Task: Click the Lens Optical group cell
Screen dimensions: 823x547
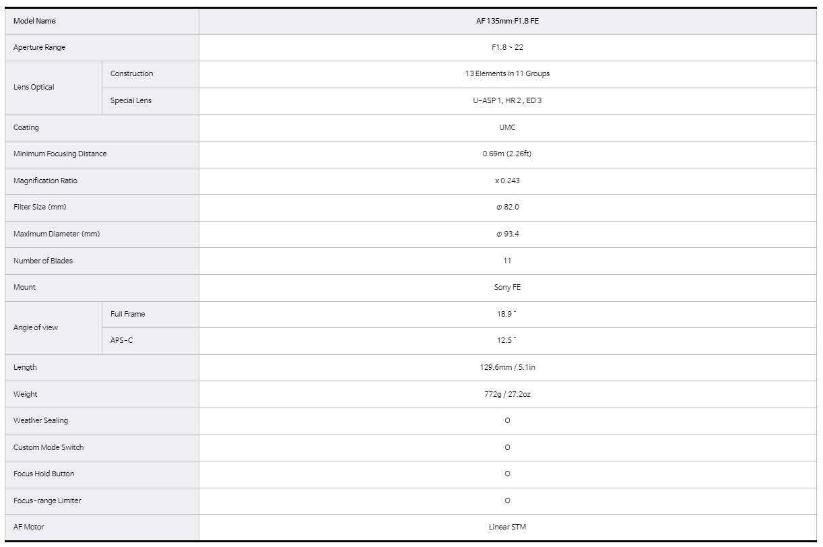Action: (x=34, y=88)
